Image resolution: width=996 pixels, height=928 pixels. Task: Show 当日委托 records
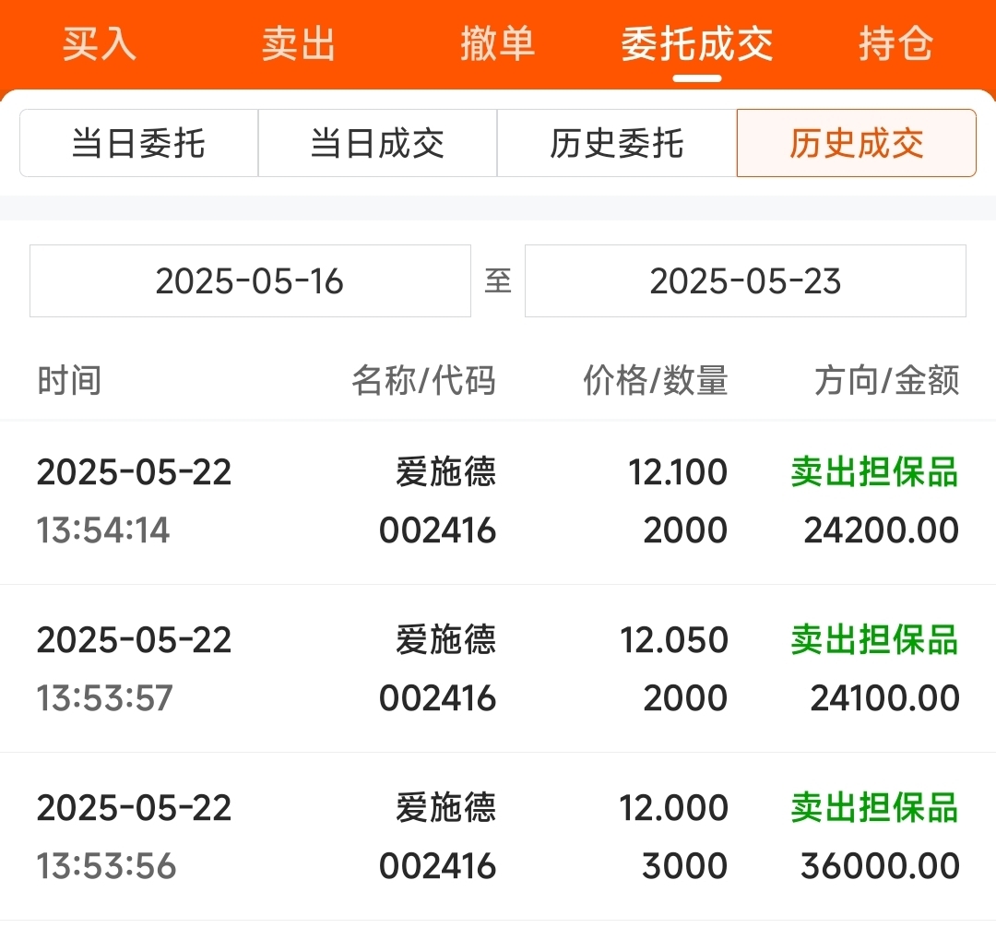pyautogui.click(x=139, y=143)
